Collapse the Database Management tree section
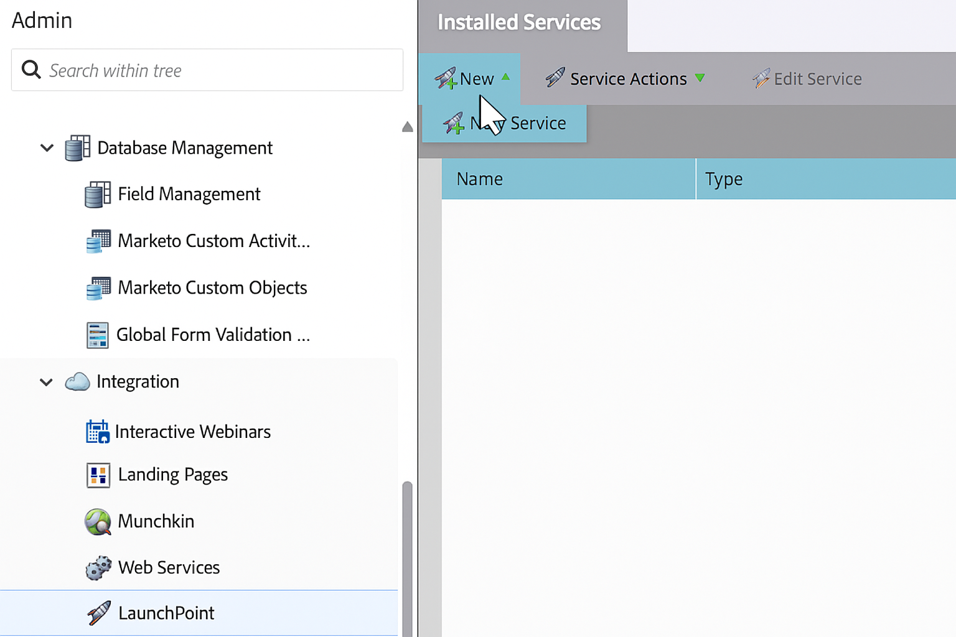Viewport: 956px width, 637px height. tap(47, 147)
